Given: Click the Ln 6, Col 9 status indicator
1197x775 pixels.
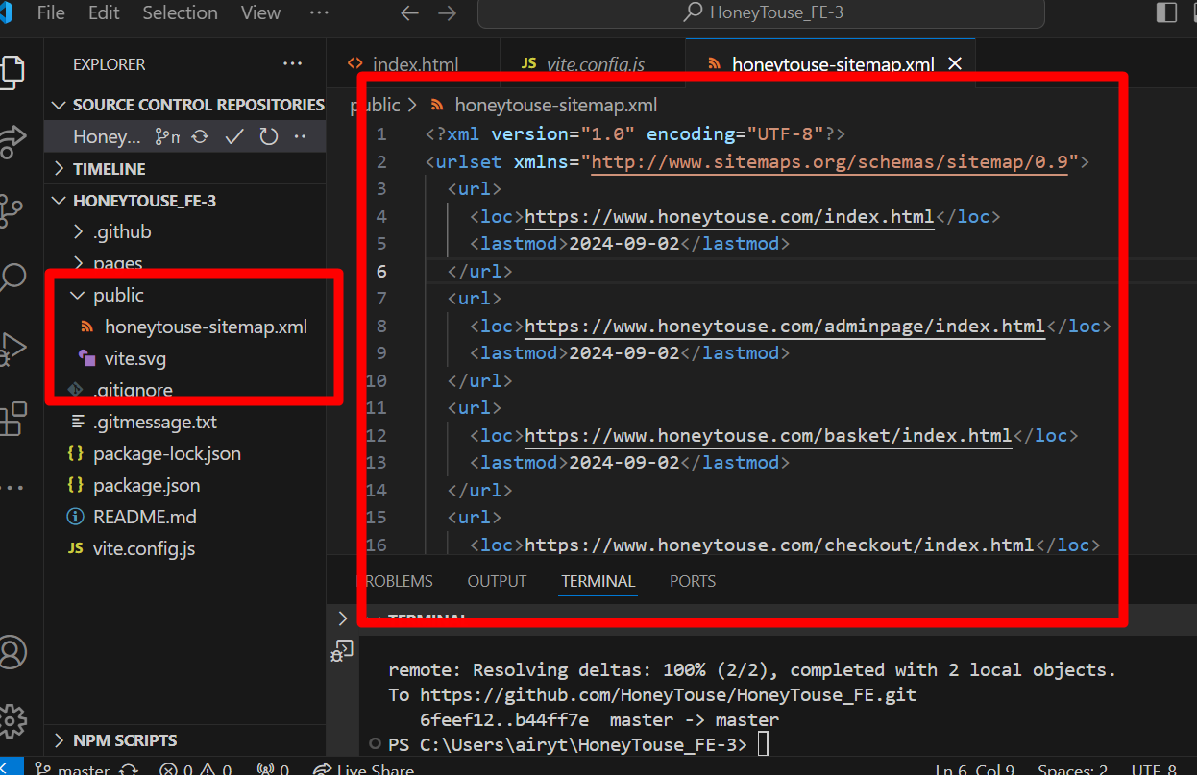Looking at the screenshot, I should tap(975, 769).
